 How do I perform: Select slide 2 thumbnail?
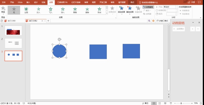pyautogui.click(x=13, y=43)
